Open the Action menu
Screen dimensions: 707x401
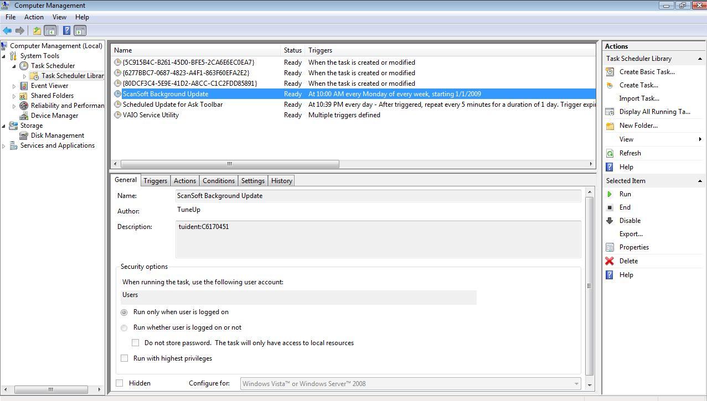coord(34,17)
